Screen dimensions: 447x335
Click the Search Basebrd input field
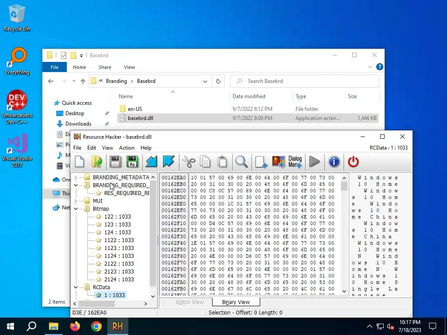coord(304,81)
